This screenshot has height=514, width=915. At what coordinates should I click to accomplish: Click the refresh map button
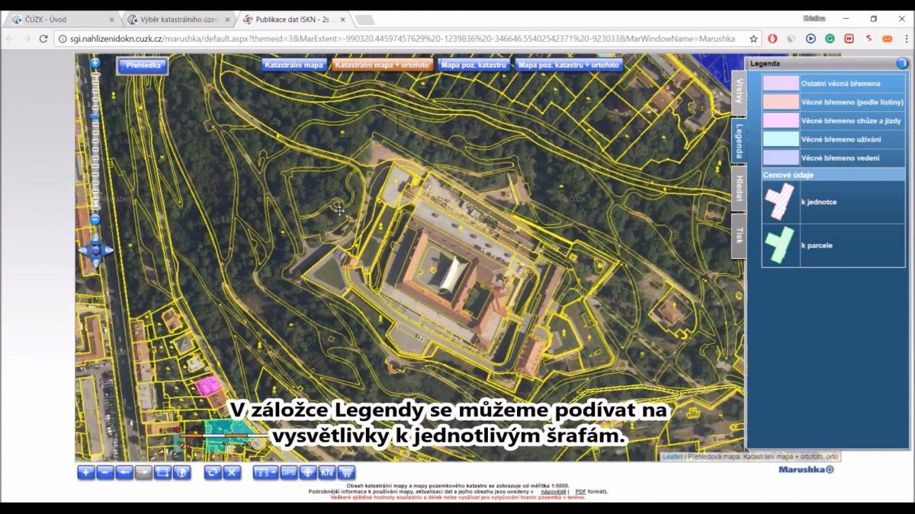pyautogui.click(x=213, y=472)
